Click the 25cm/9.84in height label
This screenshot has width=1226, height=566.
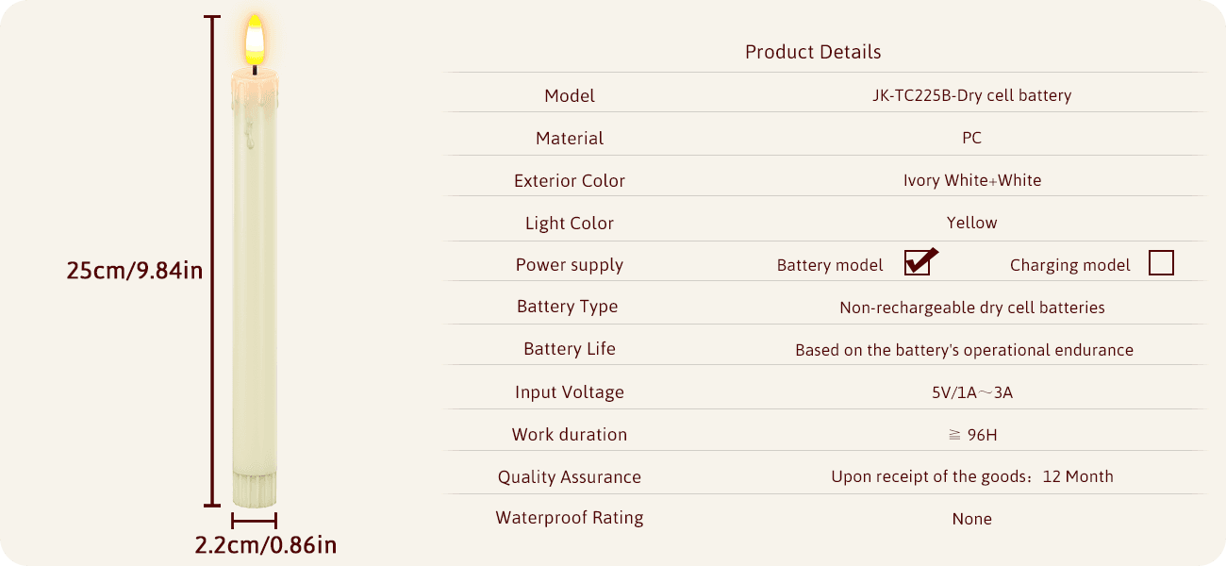135,271
